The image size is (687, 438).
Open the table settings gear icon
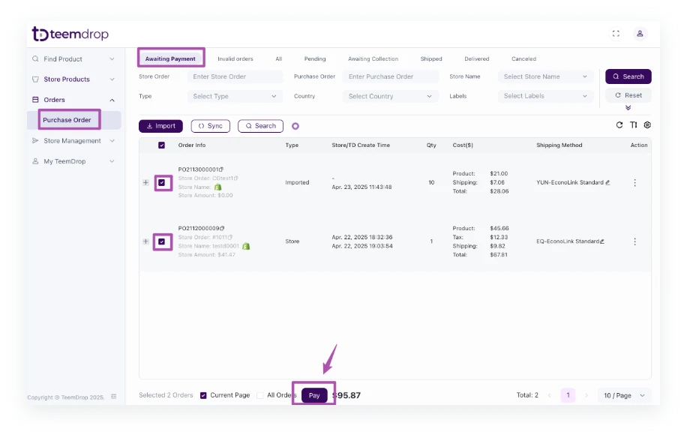[x=647, y=125]
